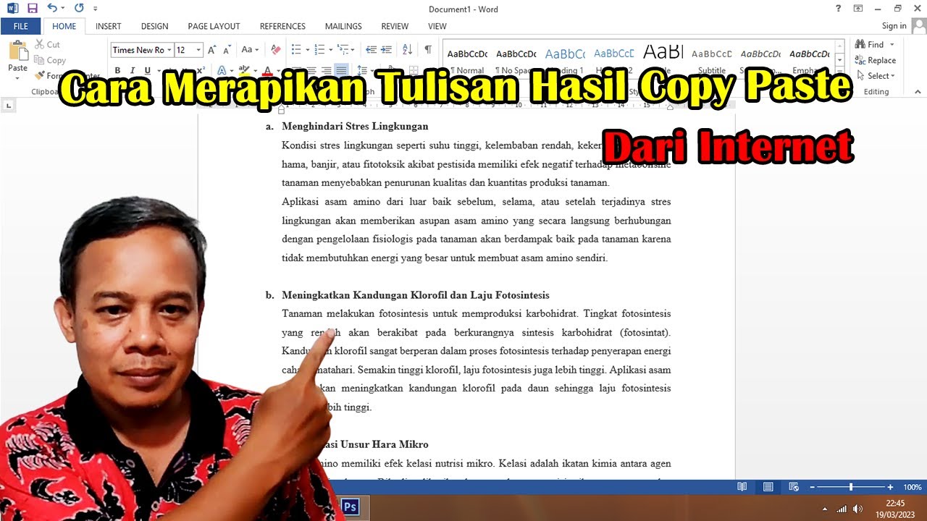Open Ribbon Display Options icon

point(858,9)
